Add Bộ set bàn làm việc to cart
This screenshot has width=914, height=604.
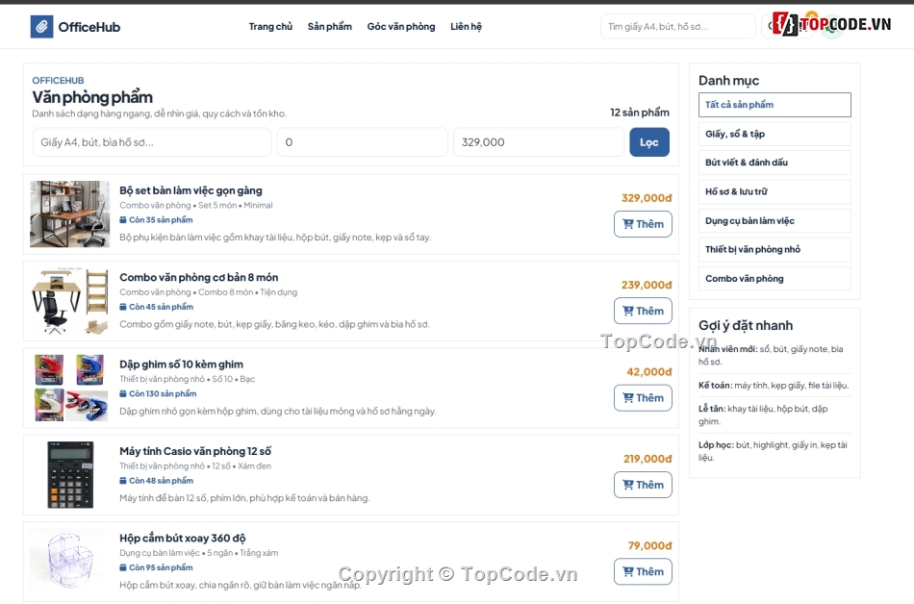643,224
